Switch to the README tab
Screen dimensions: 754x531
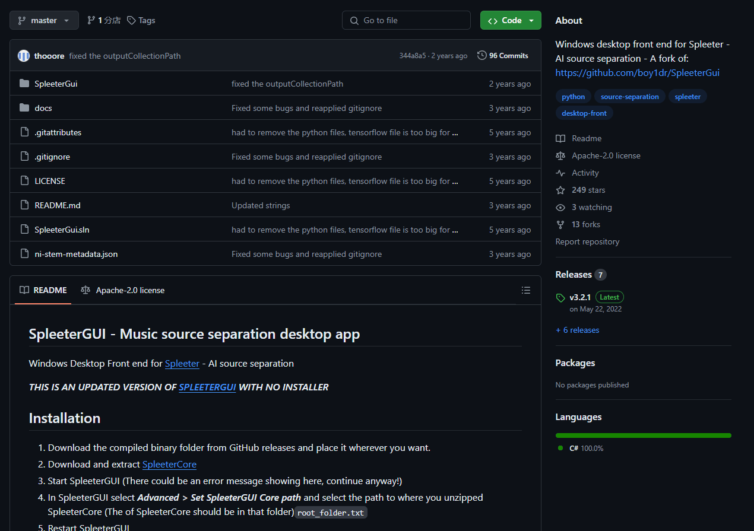tap(43, 290)
